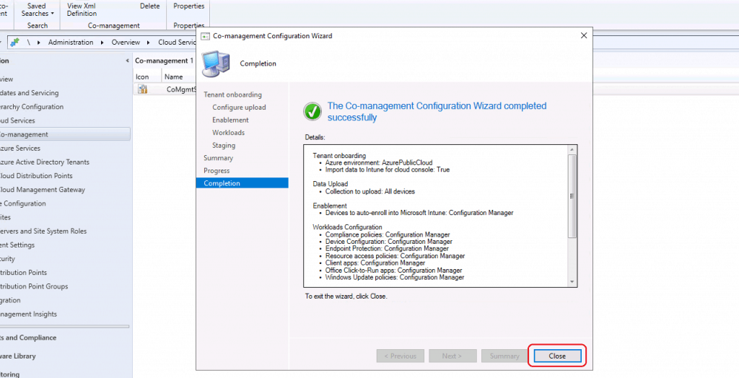The height and width of the screenshot is (378, 739).
Task: Click the Name column header
Action: coord(173,76)
